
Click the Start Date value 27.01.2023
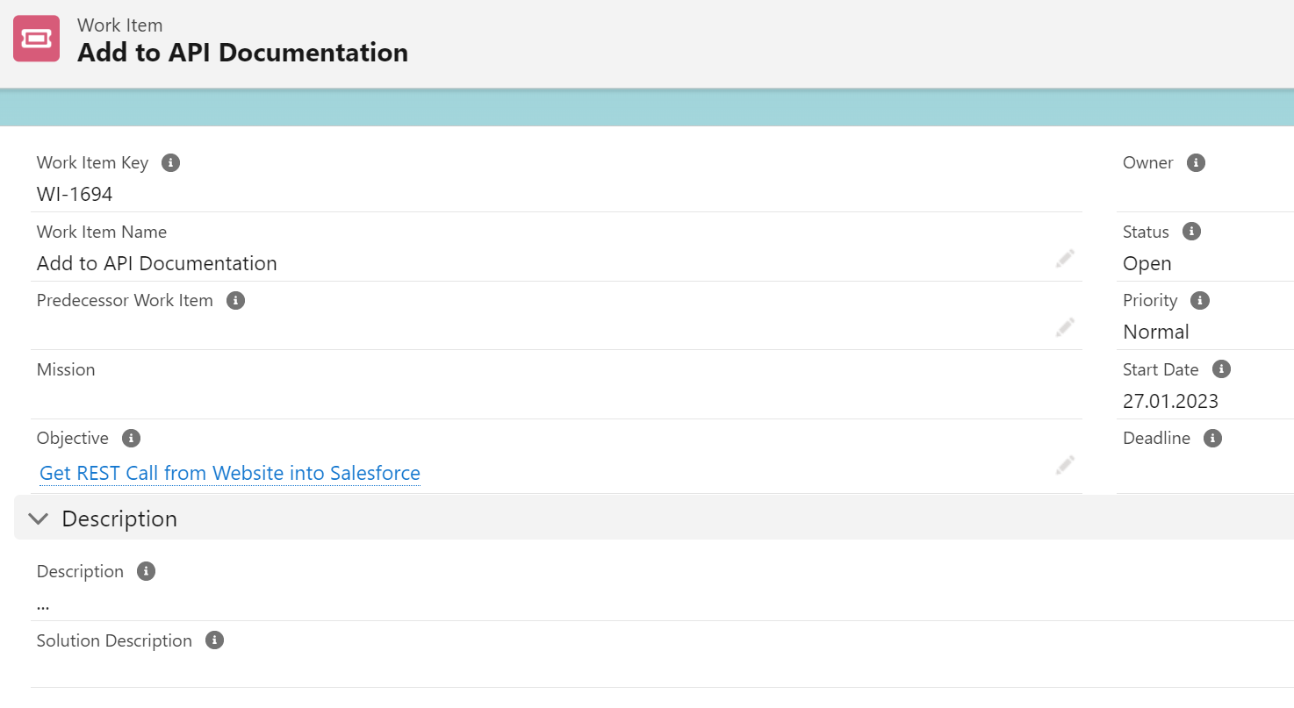click(1170, 401)
